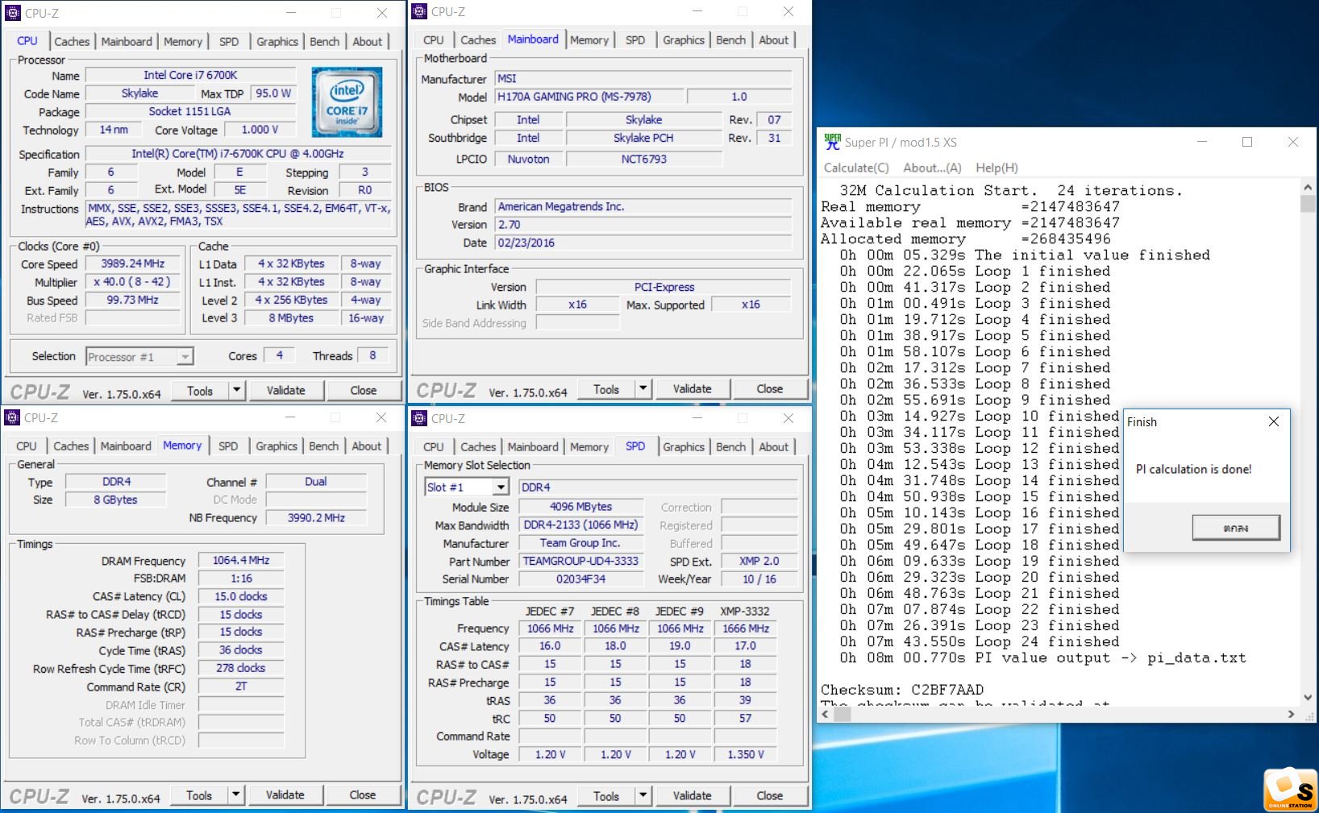Click the Serial Number 02034F34 value
This screenshot has height=813, width=1319.
click(580, 579)
